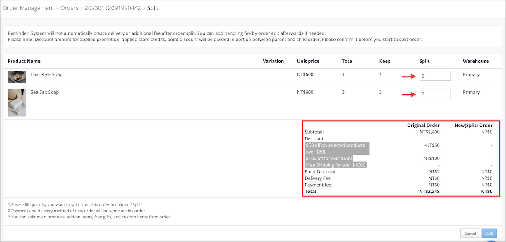This screenshot has height=242, width=506.
Task: Click the Total column header
Action: (x=348, y=61)
